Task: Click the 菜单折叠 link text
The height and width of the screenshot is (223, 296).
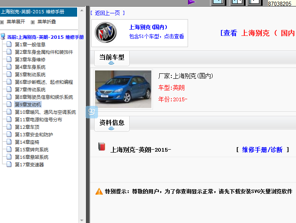Action: [x=47, y=22]
